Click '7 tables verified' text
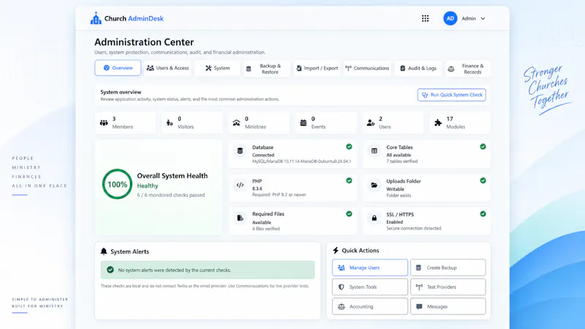Viewport: 585px width, 329px height. pyautogui.click(x=401, y=162)
